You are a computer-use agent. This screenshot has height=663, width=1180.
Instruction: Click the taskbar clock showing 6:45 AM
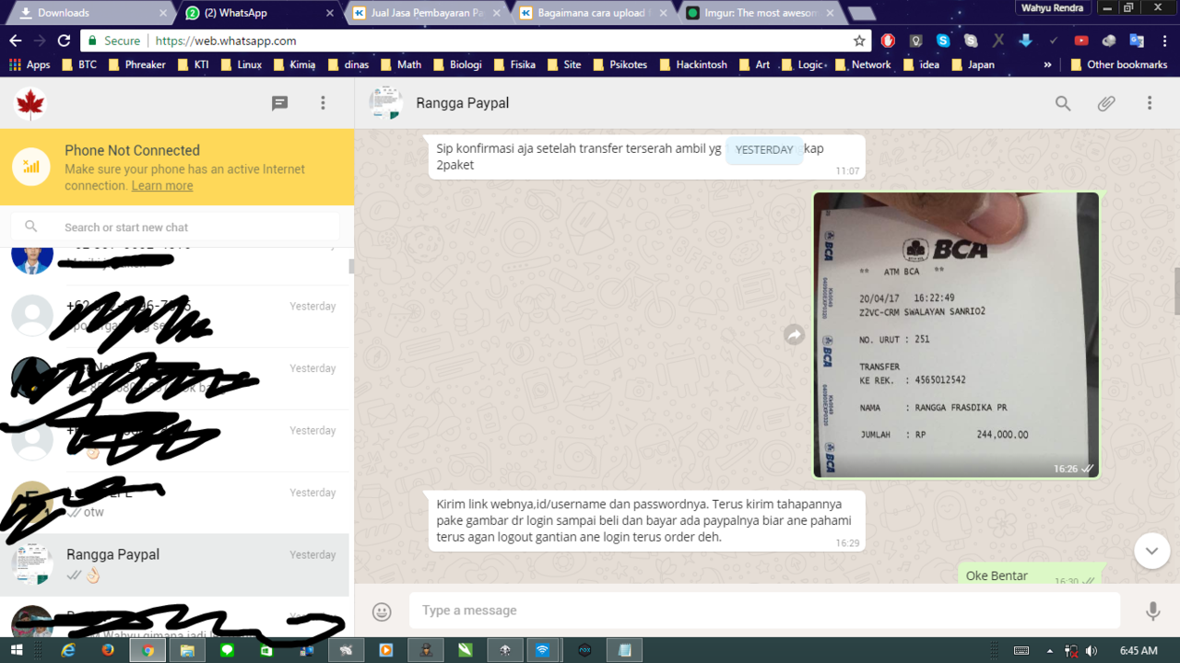pos(1139,650)
